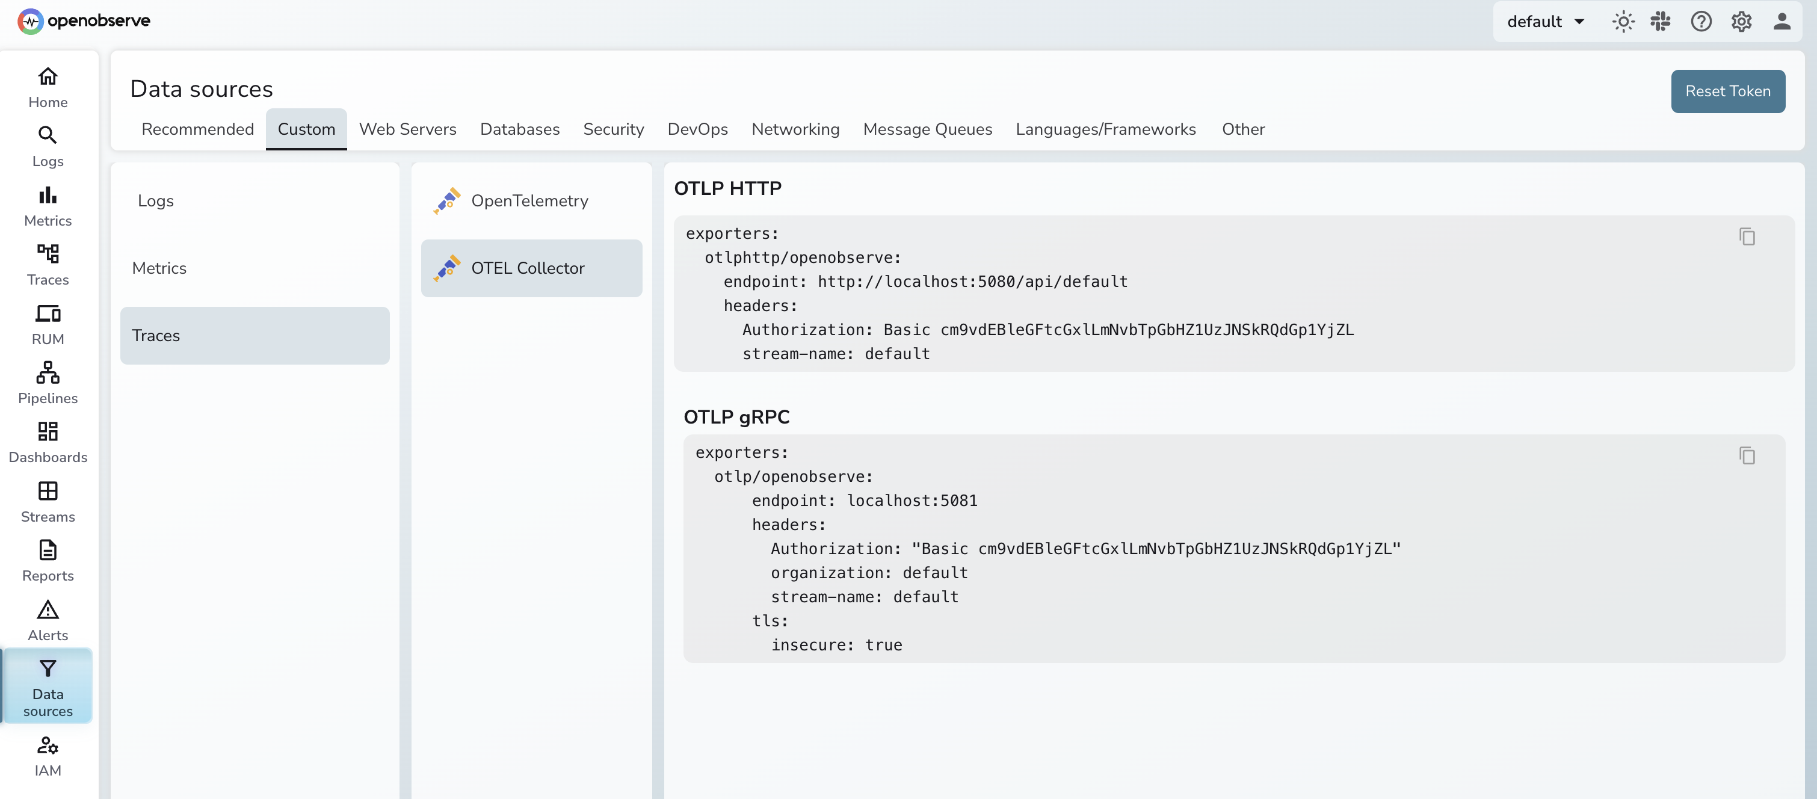Switch to Web Servers tab
The width and height of the screenshot is (1817, 799).
point(408,129)
